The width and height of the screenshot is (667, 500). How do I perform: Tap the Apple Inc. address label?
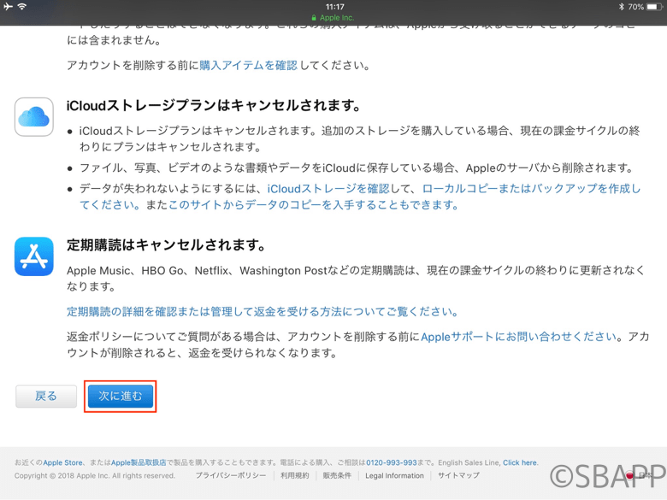337,18
